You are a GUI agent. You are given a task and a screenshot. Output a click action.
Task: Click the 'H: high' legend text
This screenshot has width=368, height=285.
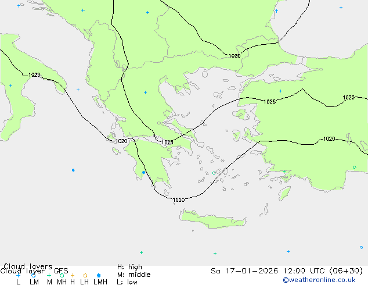[129, 267]
